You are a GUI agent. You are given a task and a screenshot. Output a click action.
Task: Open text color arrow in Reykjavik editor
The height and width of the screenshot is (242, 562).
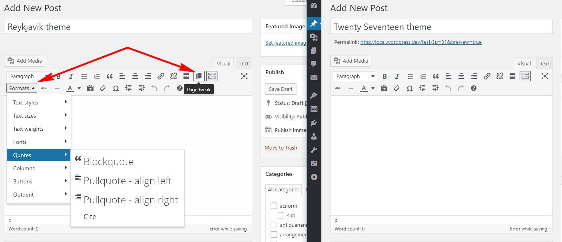(x=79, y=88)
